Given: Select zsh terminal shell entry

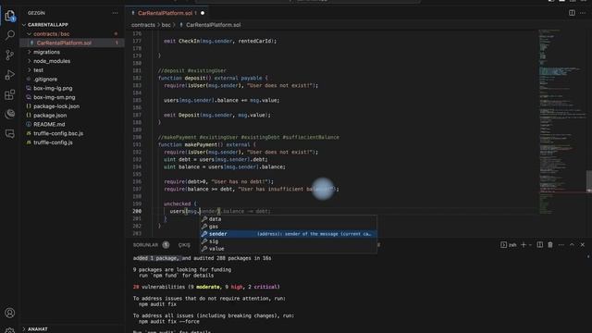Looking at the screenshot, I should 509,244.
